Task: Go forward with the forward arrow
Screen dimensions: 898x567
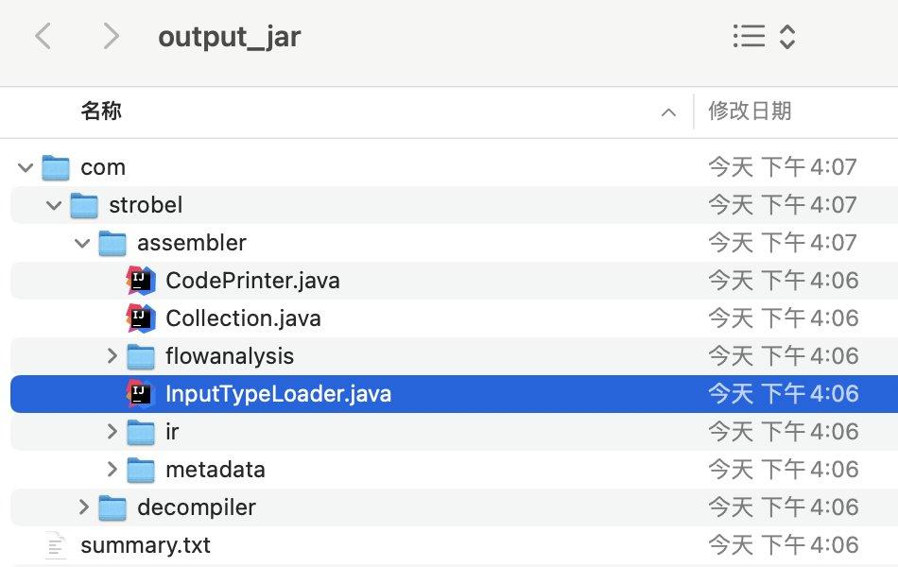Action: [111, 37]
